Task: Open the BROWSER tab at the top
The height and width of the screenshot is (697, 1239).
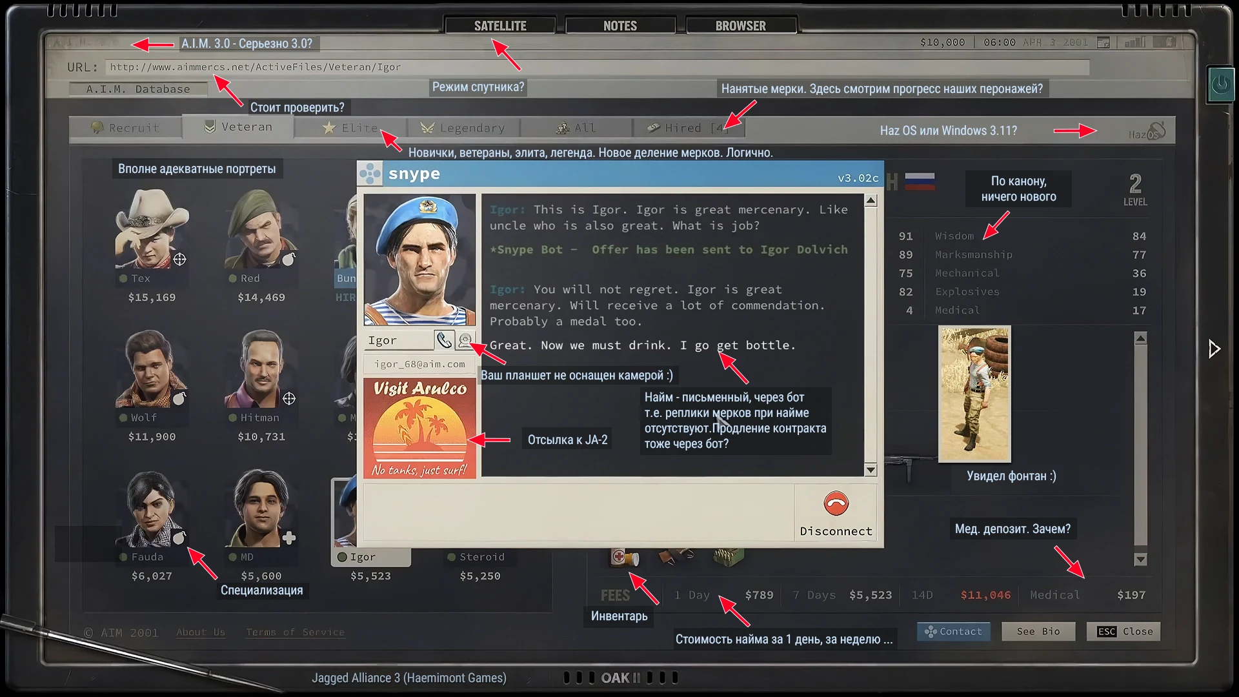Action: (x=741, y=26)
